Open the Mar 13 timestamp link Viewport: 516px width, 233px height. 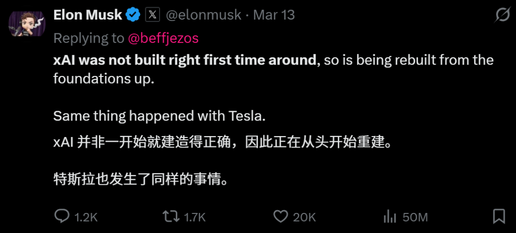(x=274, y=15)
